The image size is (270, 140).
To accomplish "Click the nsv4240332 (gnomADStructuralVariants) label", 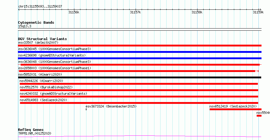I will pyautogui.click(x=53, y=94).
